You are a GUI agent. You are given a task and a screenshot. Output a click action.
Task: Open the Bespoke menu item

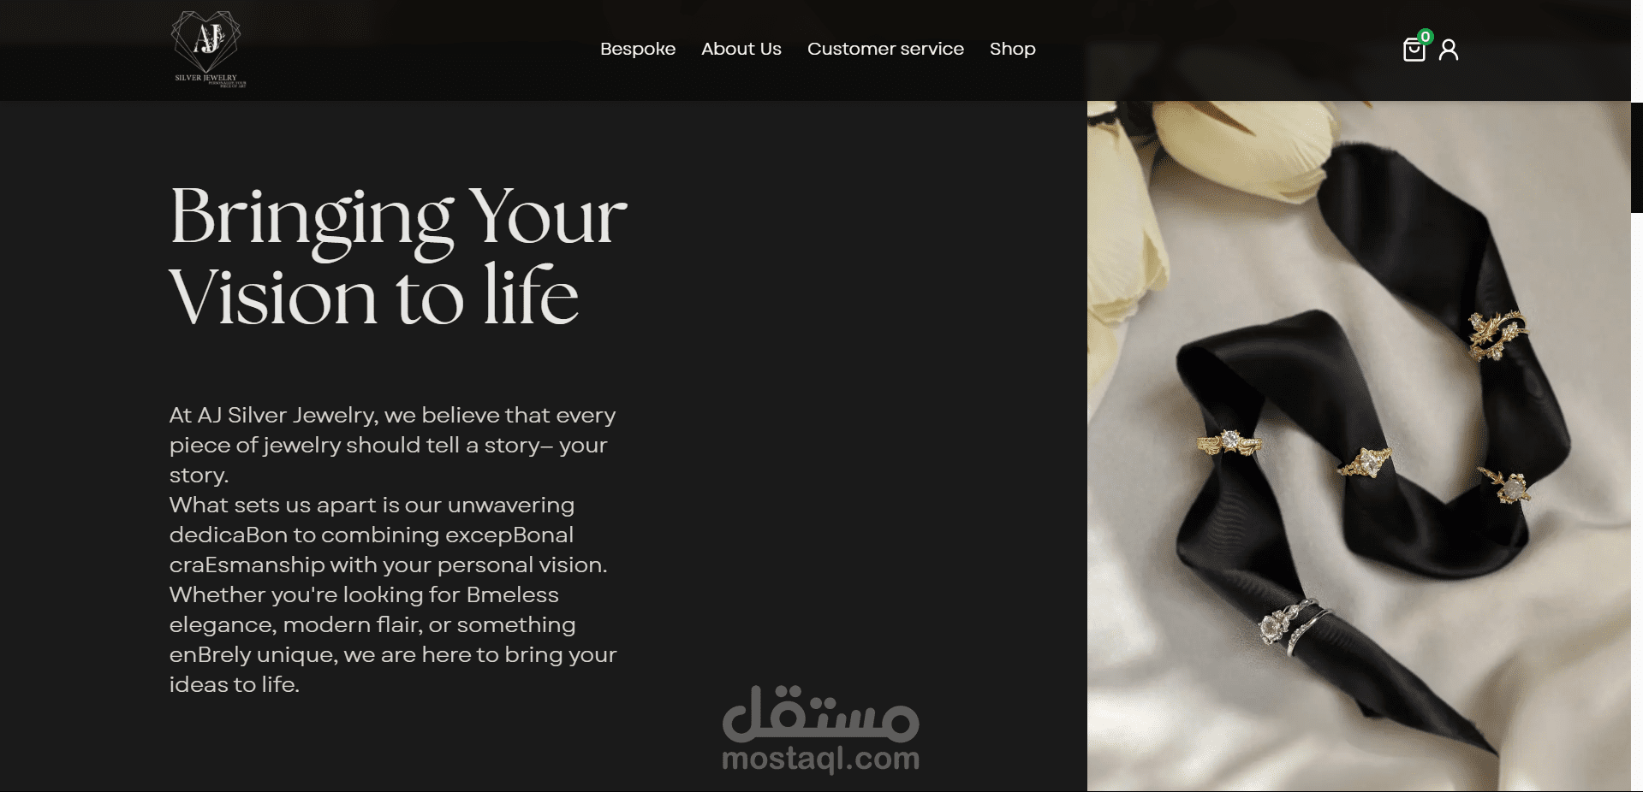pyautogui.click(x=638, y=49)
